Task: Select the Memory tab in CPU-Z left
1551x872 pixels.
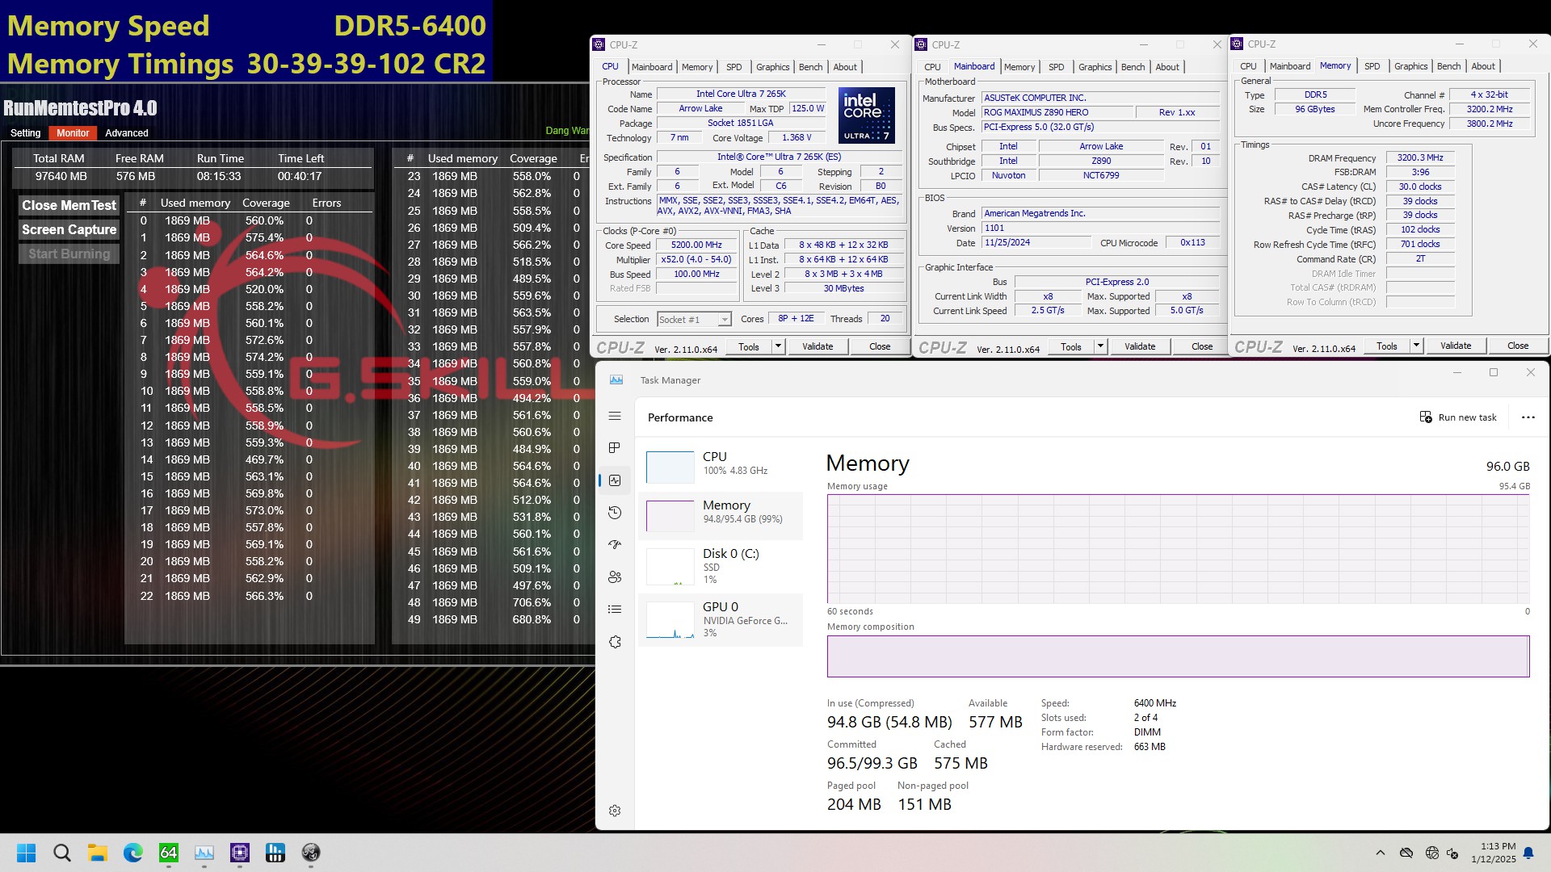Action: 696,66
